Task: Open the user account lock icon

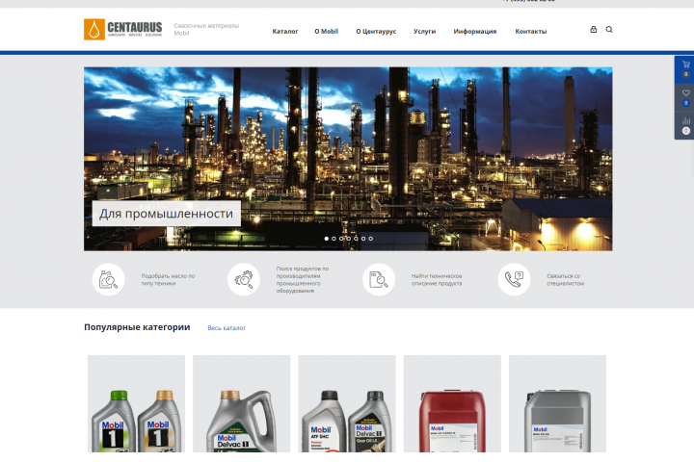Action: pyautogui.click(x=594, y=29)
